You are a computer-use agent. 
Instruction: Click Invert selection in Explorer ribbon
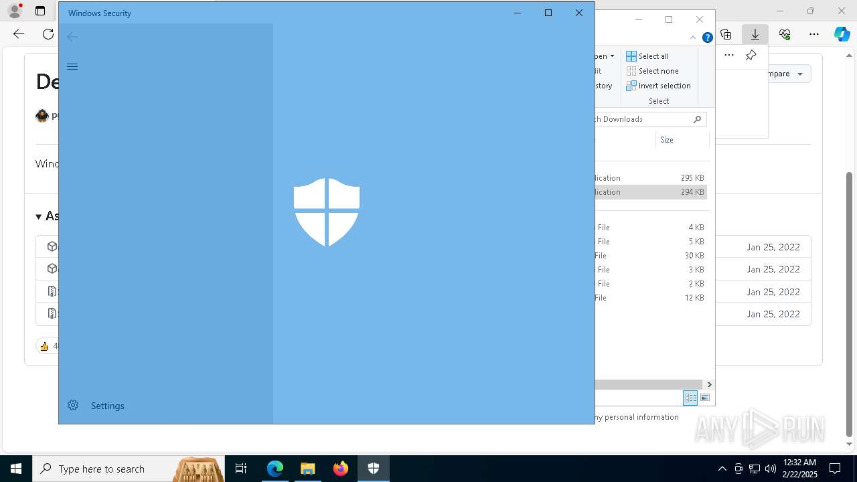tap(658, 86)
